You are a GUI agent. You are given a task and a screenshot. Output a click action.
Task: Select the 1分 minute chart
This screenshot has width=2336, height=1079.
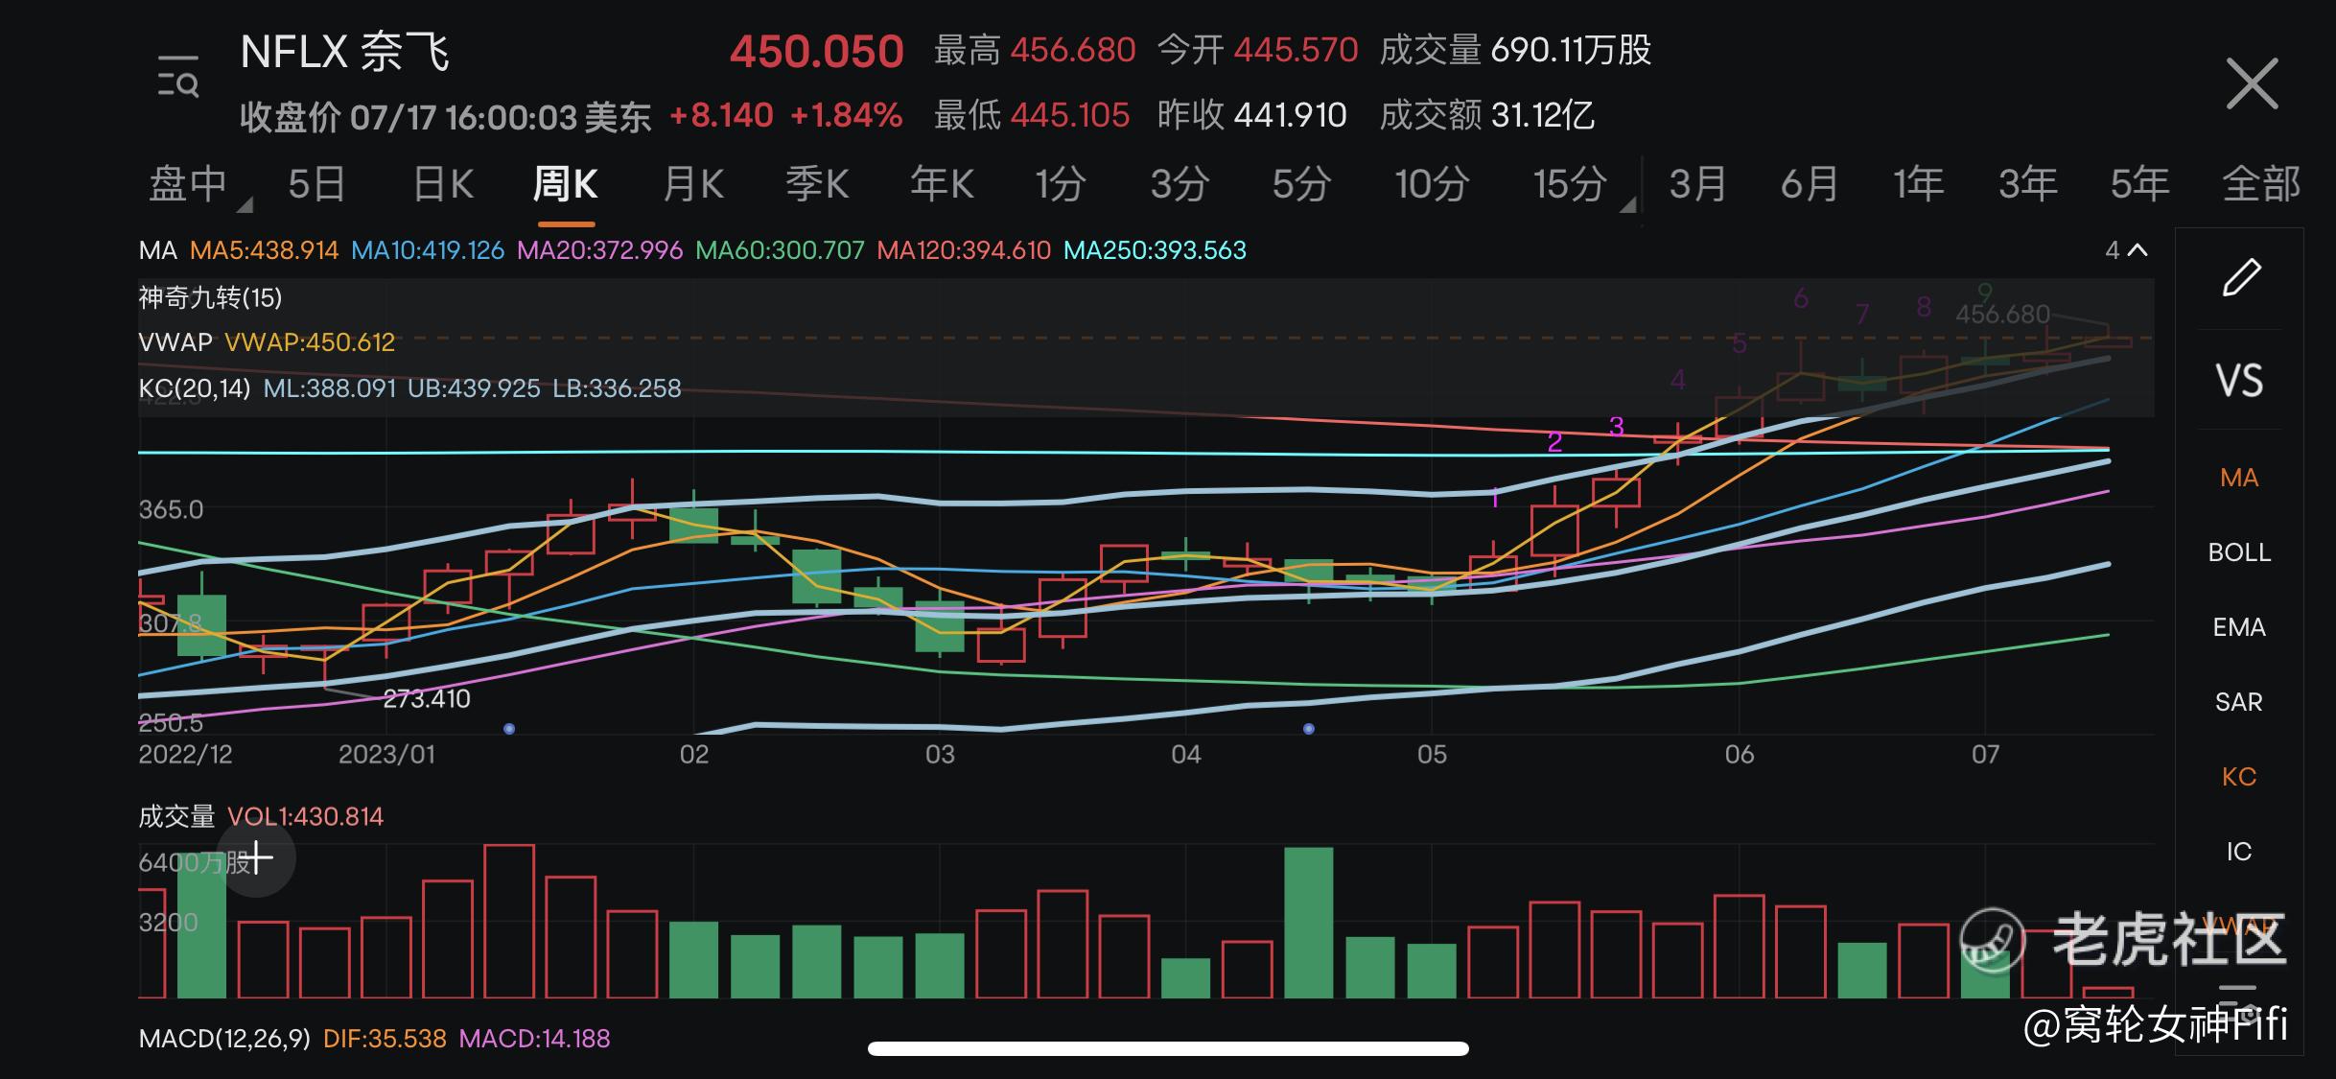[1061, 183]
